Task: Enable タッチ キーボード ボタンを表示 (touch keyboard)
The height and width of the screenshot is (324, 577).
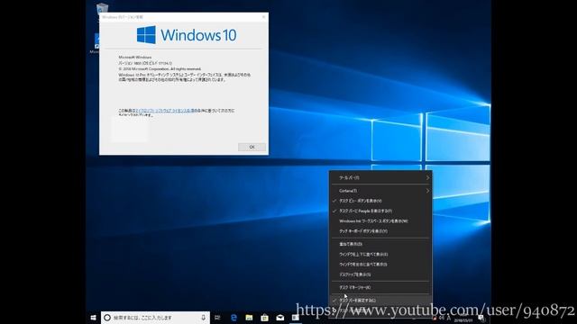Action: click(380, 231)
